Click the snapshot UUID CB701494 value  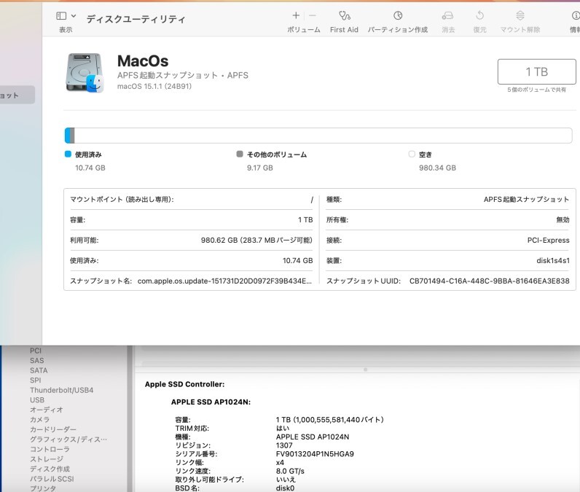click(490, 281)
